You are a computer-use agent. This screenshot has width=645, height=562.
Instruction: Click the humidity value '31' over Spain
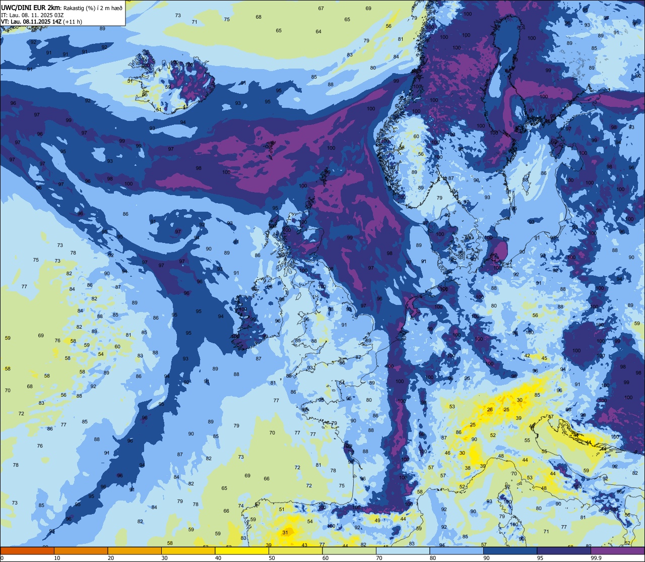285,532
